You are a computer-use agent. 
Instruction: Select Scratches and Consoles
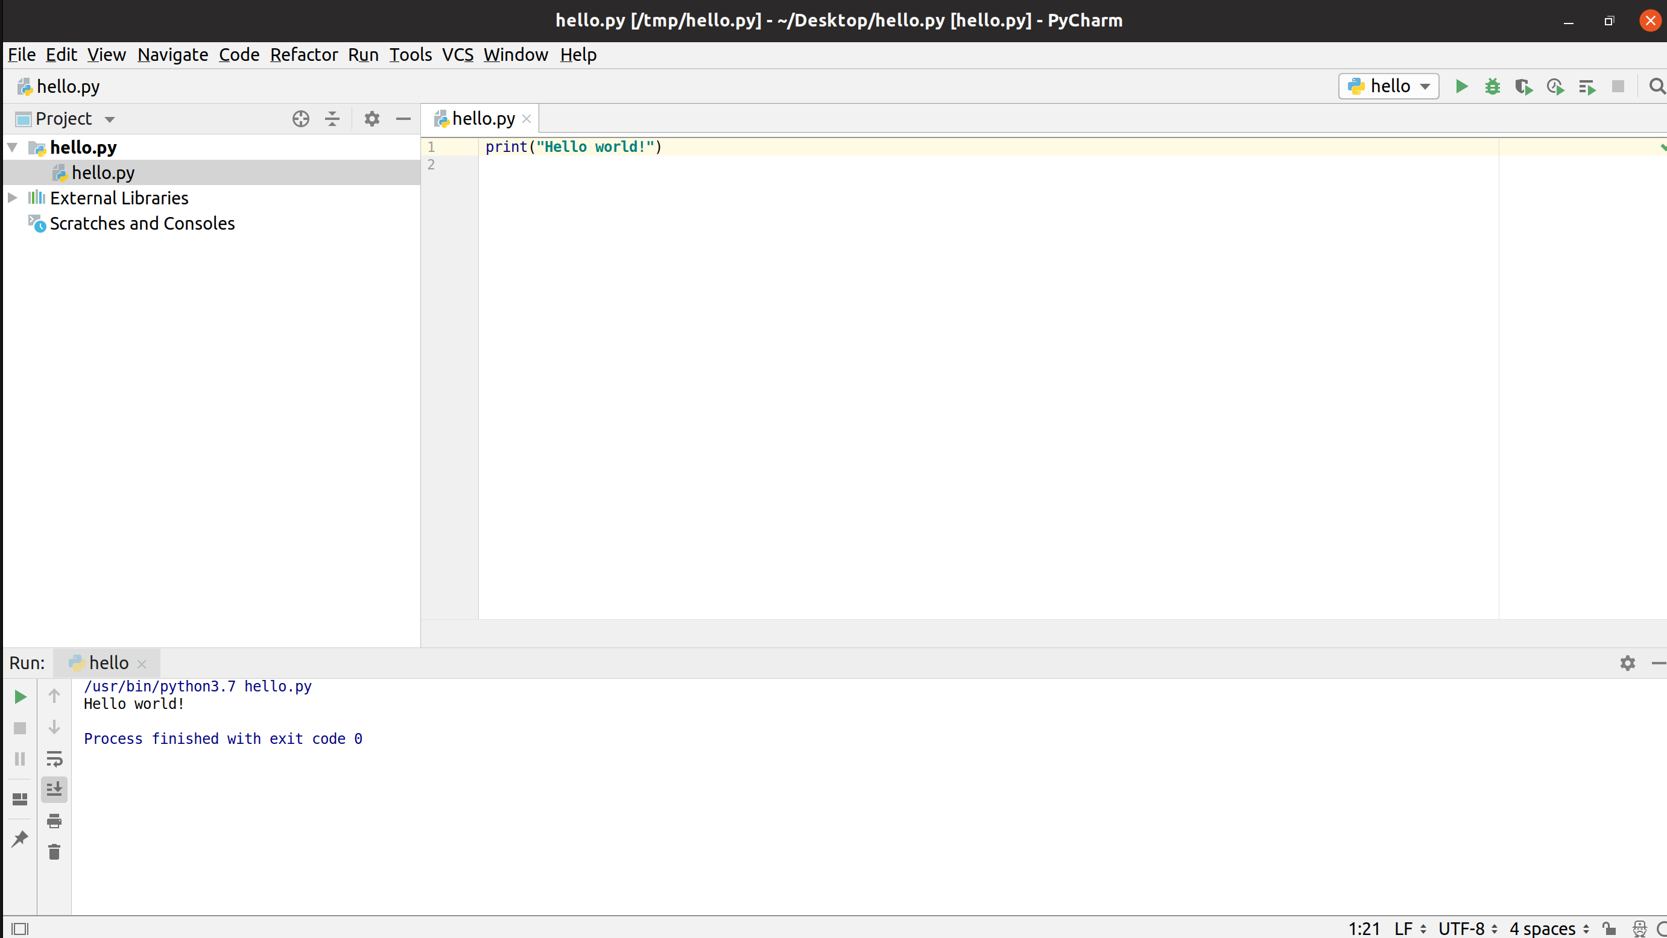pos(142,223)
